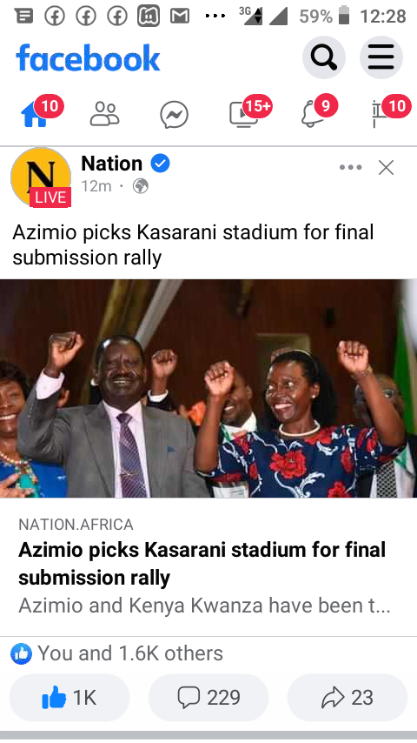
Task: Expand the post options three-dot menu
Action: tap(351, 167)
